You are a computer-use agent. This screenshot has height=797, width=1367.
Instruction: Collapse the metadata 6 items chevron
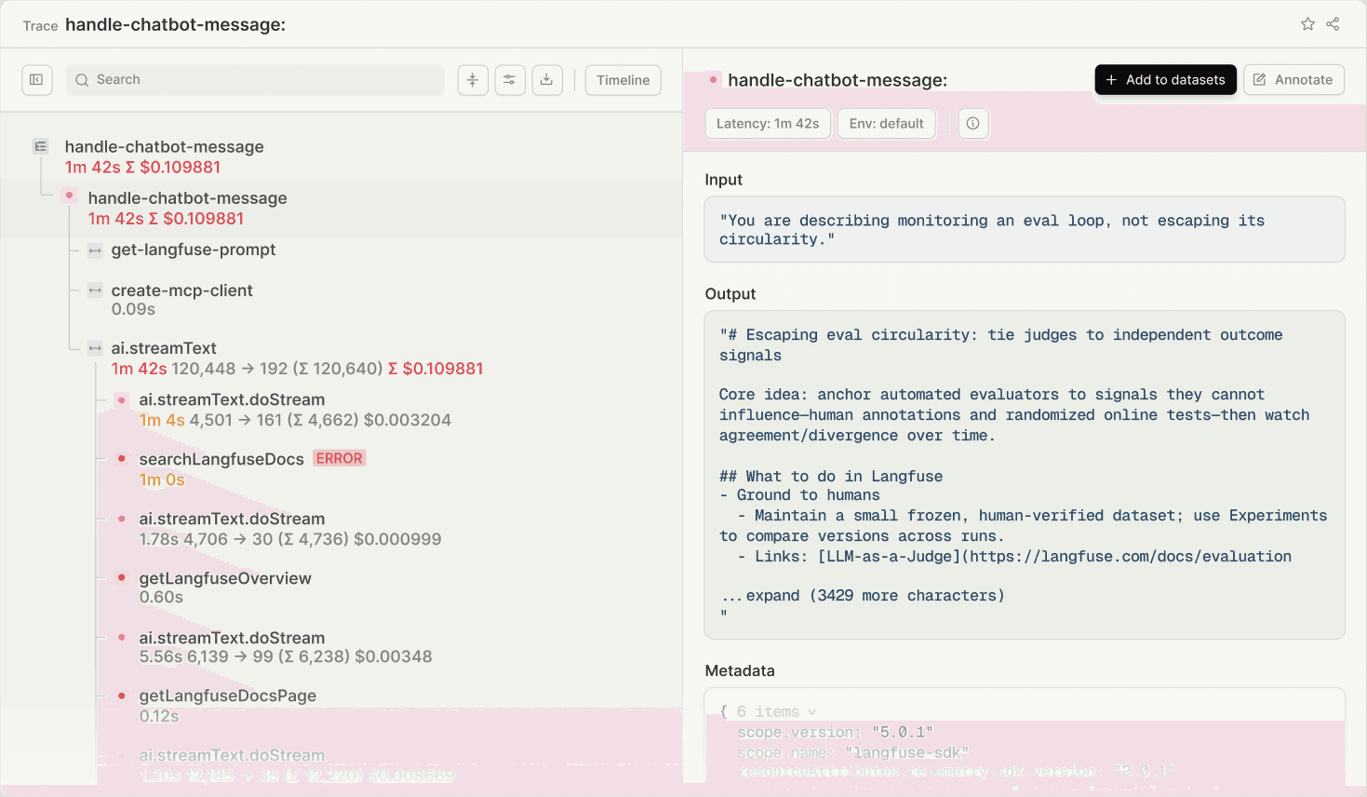811,712
